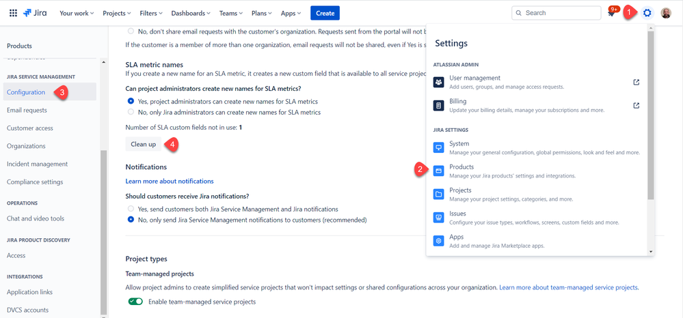Click the Issues settings icon
The height and width of the screenshot is (318, 683).
point(439,218)
